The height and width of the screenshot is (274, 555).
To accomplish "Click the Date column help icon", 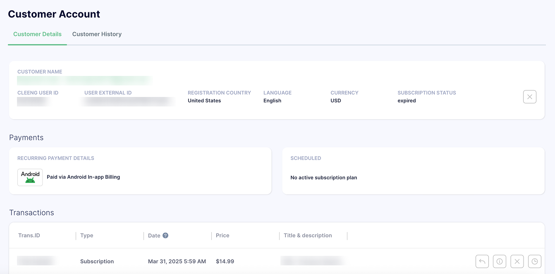I will [x=165, y=236].
